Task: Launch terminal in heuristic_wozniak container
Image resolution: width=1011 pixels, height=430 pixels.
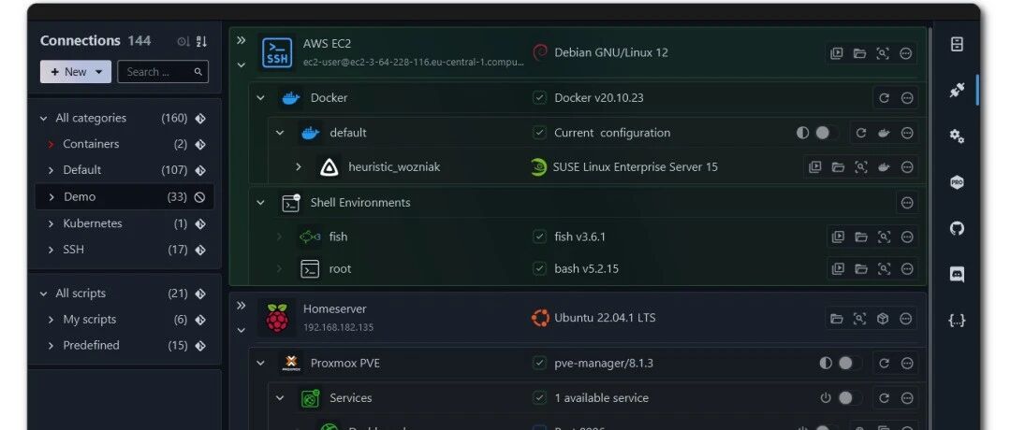Action: (x=815, y=167)
